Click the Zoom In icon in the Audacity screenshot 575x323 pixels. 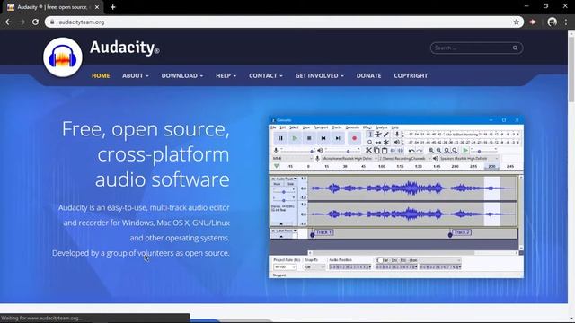click(x=431, y=151)
